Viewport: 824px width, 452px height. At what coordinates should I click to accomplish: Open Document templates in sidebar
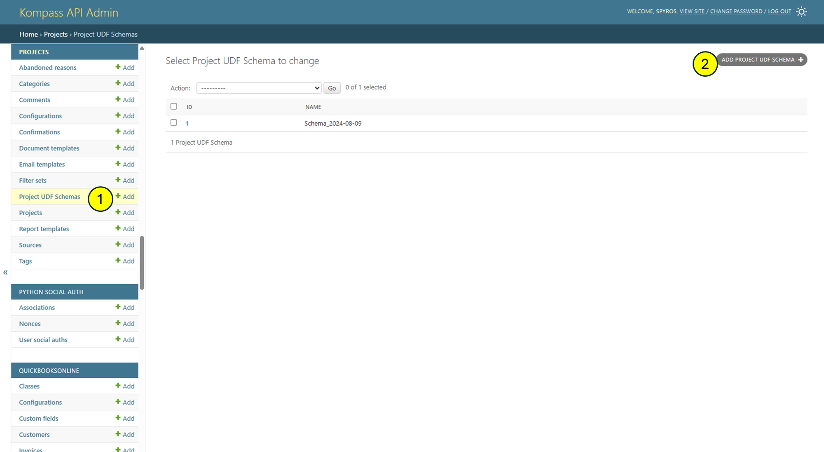click(49, 148)
